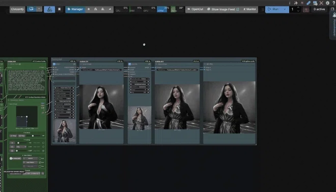The height and width of the screenshot is (192, 336).
Task: Click the batch count field showing 1
Action: (292, 9)
